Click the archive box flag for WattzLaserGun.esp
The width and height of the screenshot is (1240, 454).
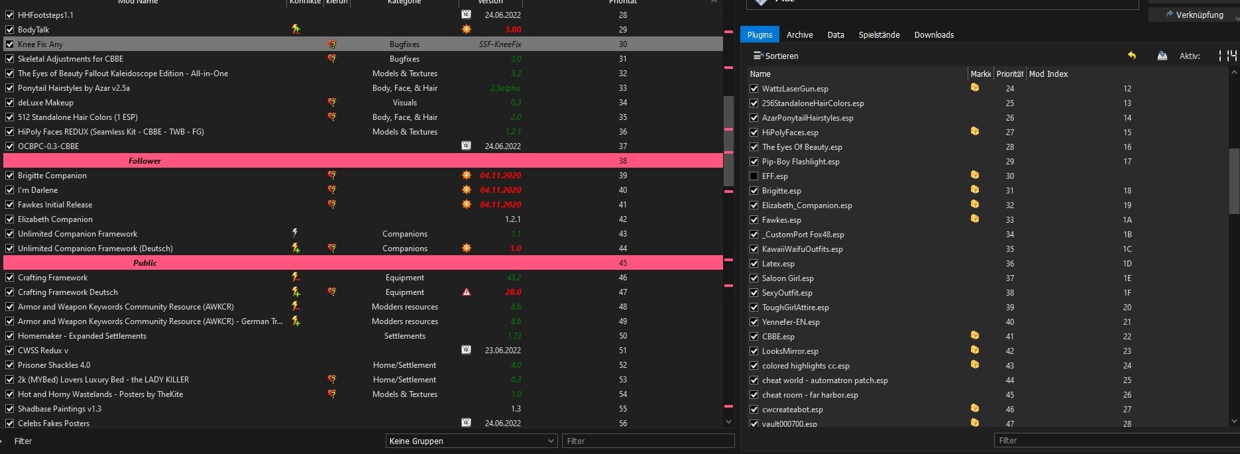pyautogui.click(x=975, y=87)
